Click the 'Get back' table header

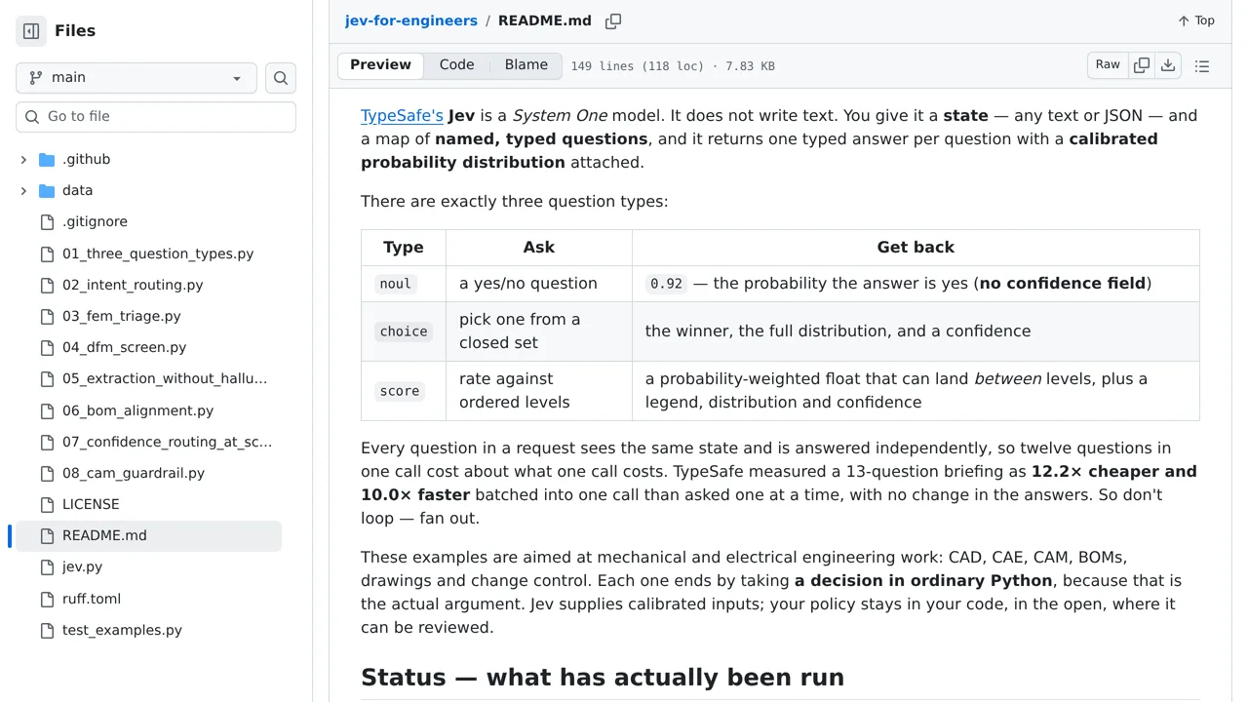click(916, 248)
